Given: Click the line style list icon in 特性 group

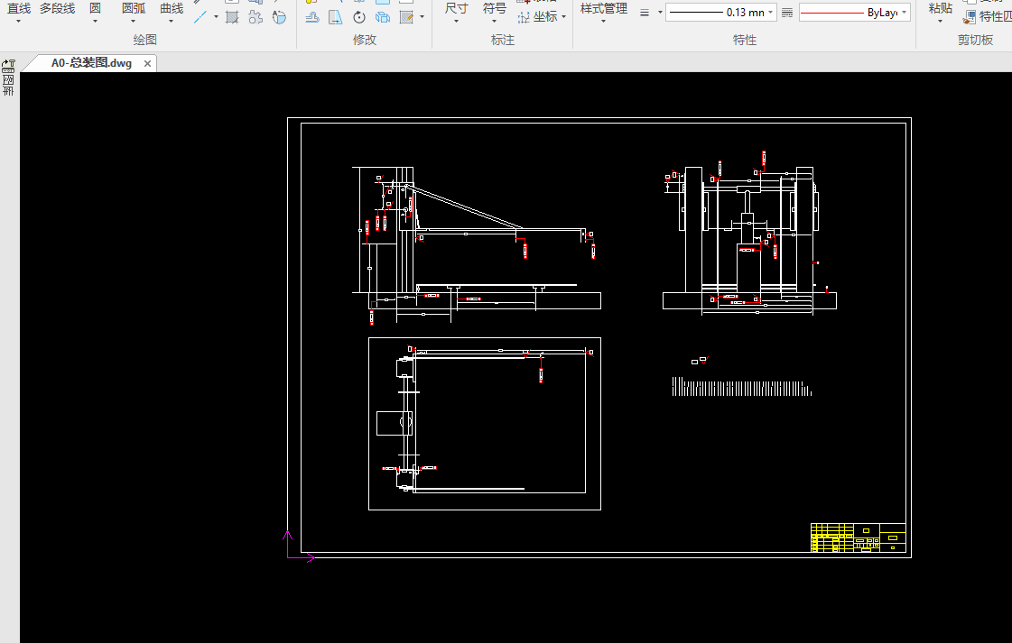Looking at the screenshot, I should tap(645, 13).
